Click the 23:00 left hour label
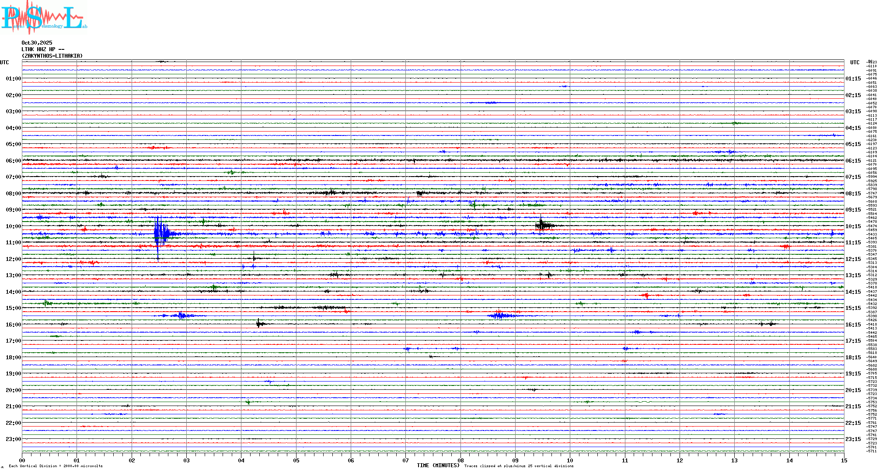Image resolution: width=879 pixels, height=472 pixels. click(13, 439)
